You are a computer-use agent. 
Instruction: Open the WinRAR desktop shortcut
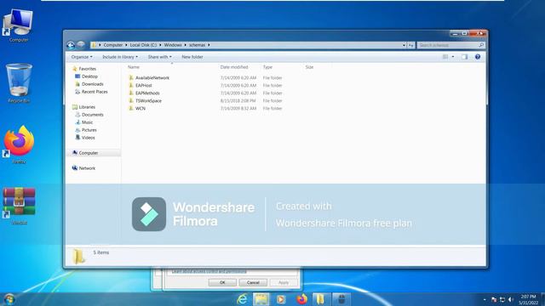(x=19, y=207)
